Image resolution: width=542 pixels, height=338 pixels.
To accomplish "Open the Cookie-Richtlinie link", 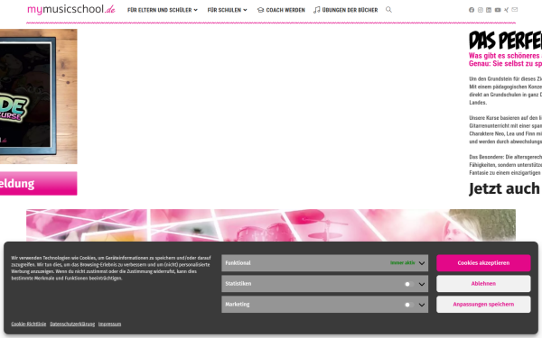I will (x=28, y=324).
